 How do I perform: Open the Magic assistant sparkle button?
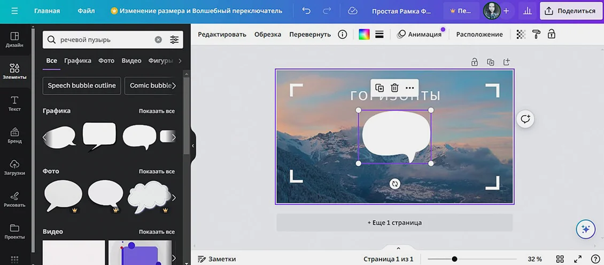(x=585, y=229)
